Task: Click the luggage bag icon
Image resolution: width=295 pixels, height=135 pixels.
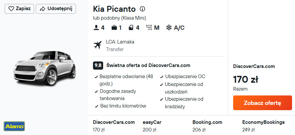Action: (114, 28)
